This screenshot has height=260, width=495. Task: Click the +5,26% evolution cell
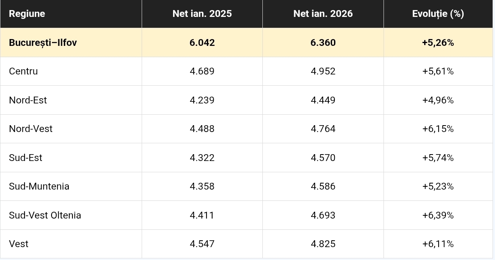438,43
